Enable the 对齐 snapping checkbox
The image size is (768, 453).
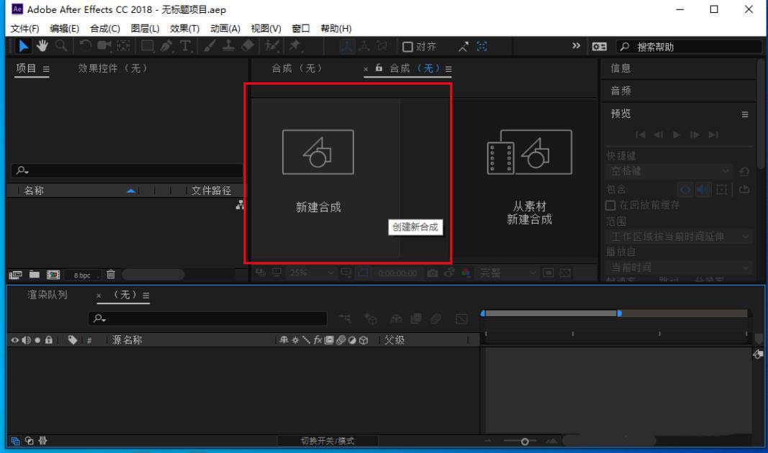point(407,47)
